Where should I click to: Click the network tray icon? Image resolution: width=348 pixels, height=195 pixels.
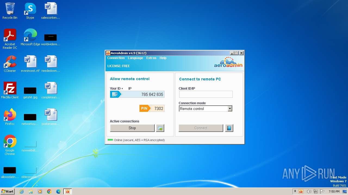pos(316,191)
